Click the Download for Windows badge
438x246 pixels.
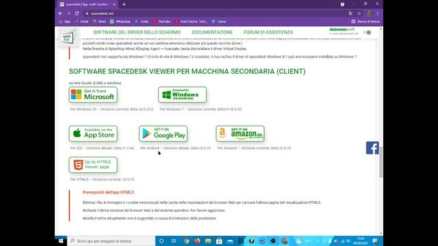tap(183, 95)
